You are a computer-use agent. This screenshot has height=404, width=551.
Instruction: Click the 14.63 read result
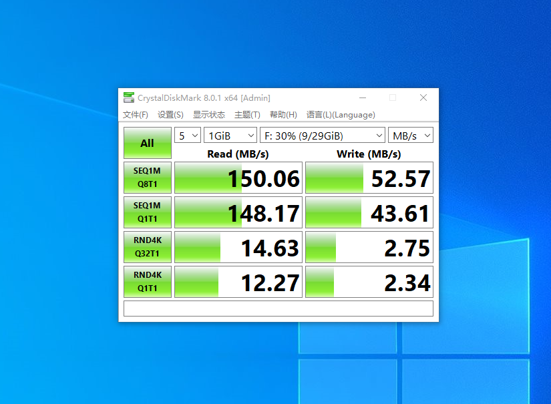238,247
